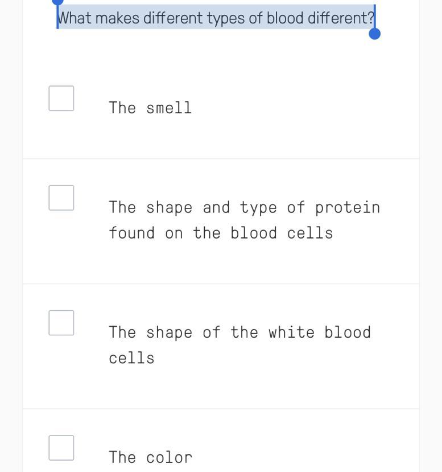Check the box for "The smell"
Image resolution: width=442 pixels, height=472 pixels.
61,98
